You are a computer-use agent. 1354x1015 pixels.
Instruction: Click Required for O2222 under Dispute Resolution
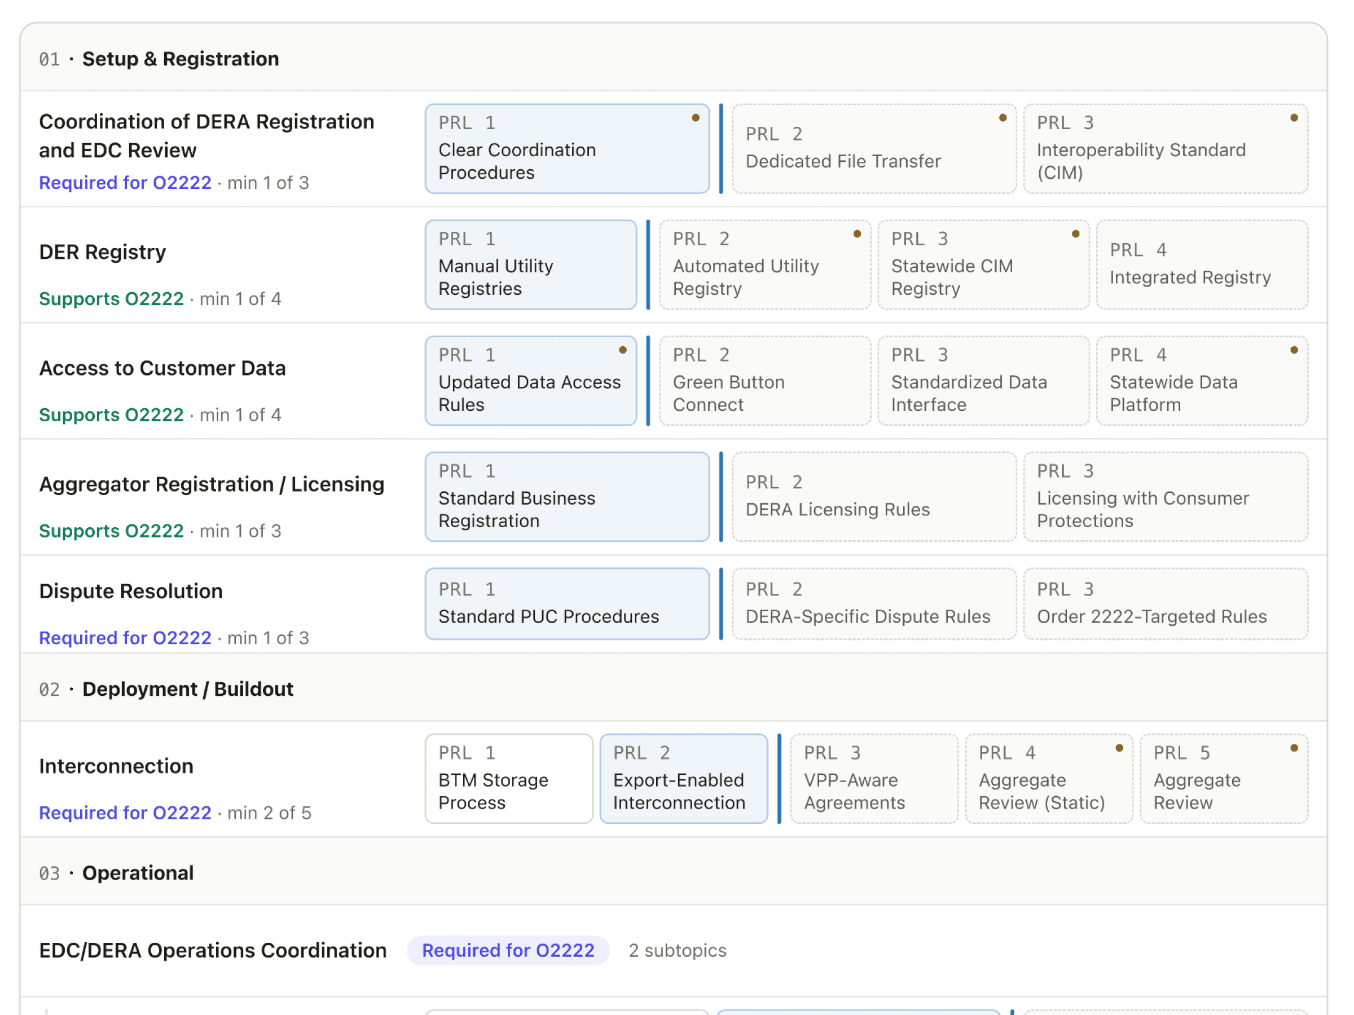(125, 638)
